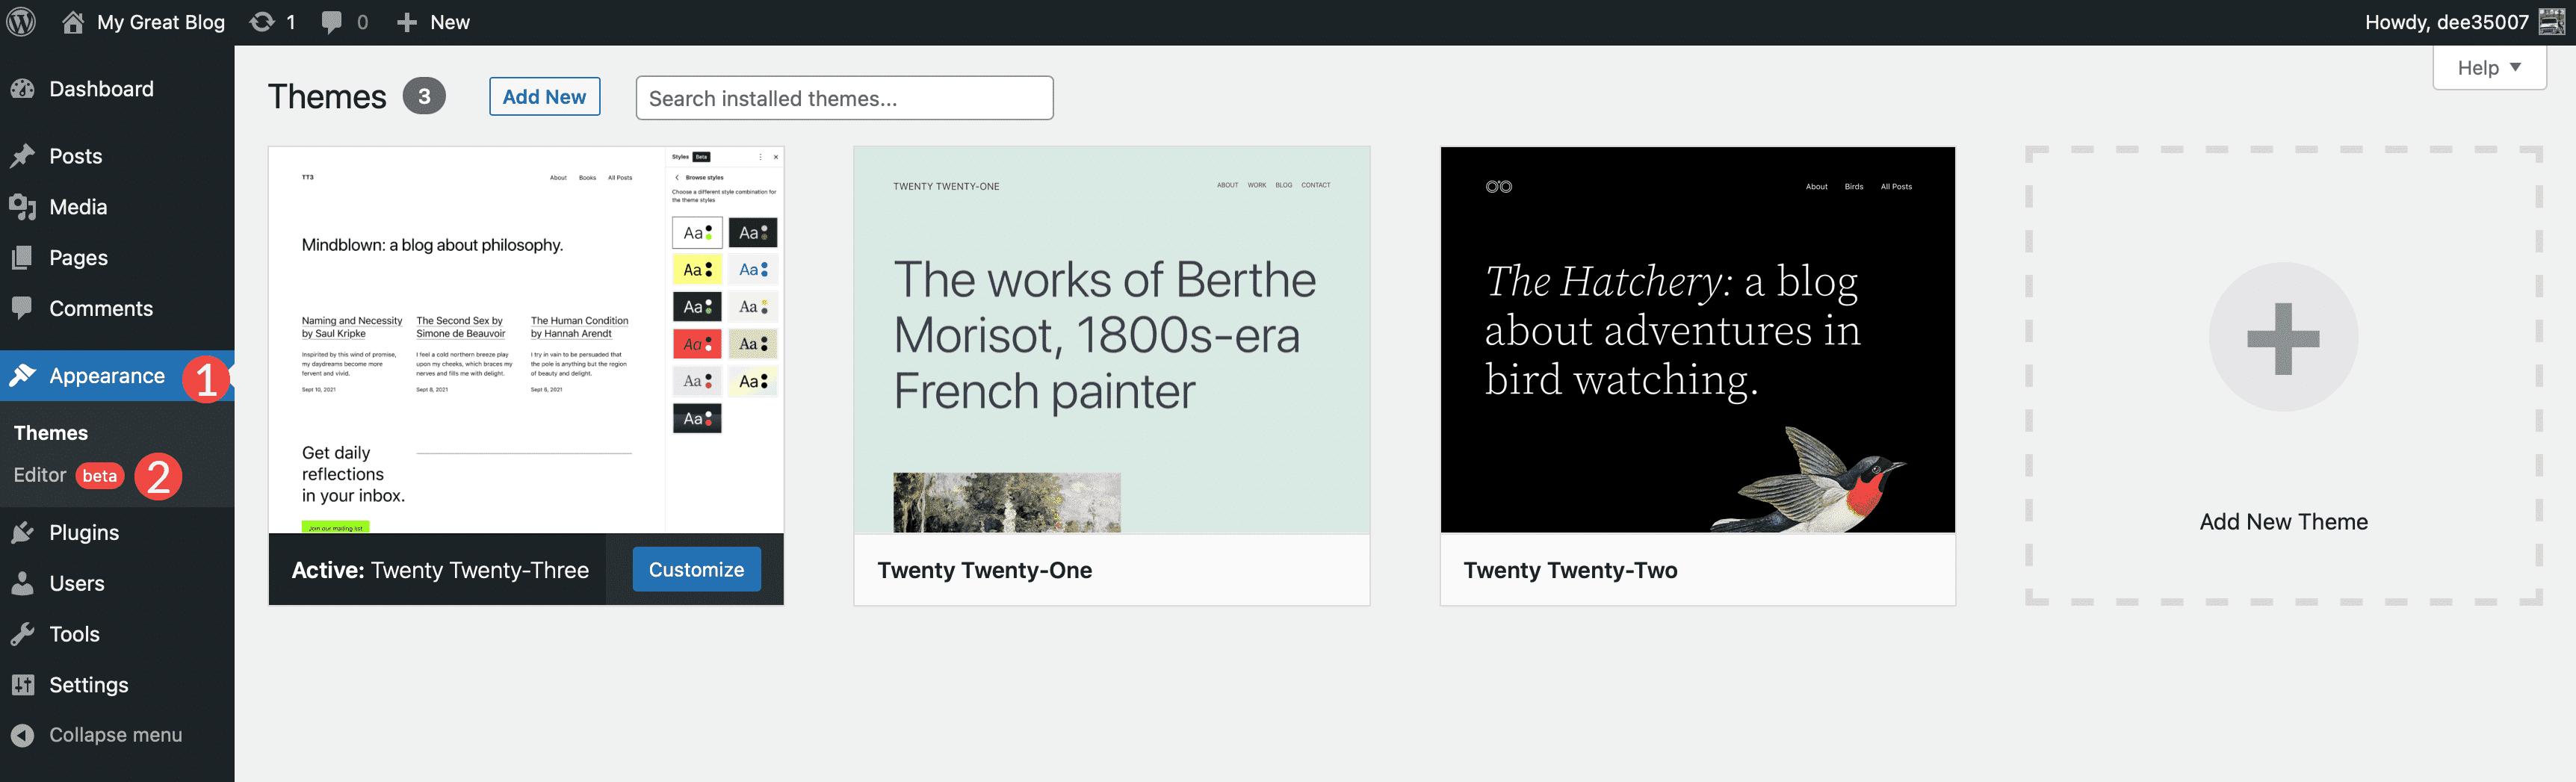Open Media via its sidebar icon

(25, 207)
